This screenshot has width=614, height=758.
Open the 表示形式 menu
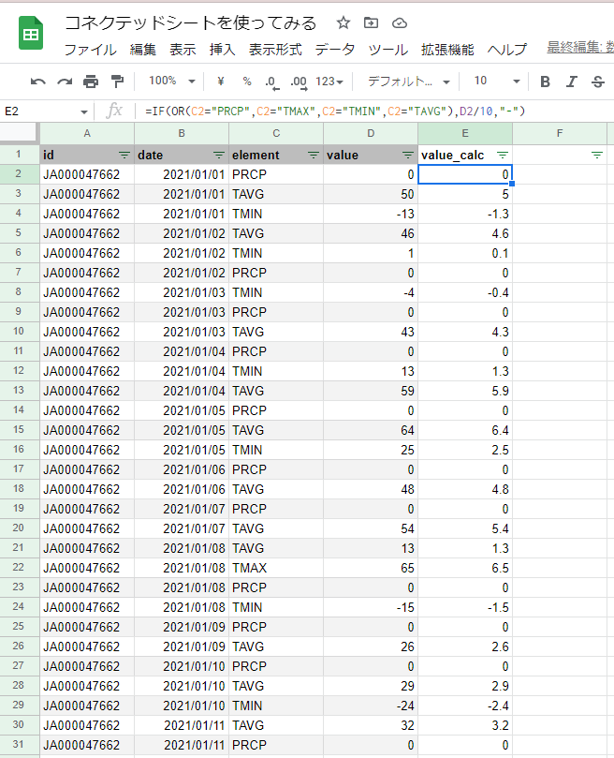click(275, 50)
